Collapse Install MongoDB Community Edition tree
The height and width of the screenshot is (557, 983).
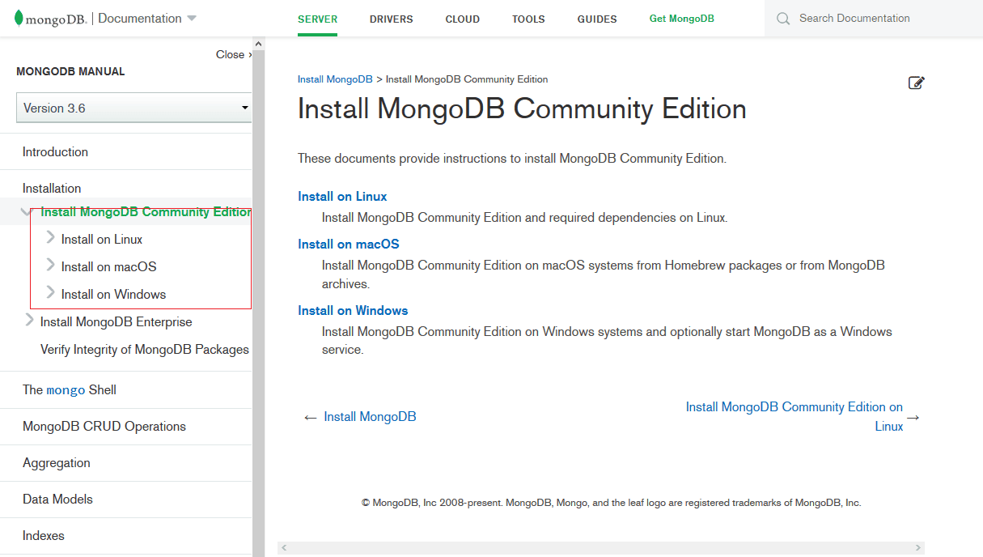[x=25, y=212]
